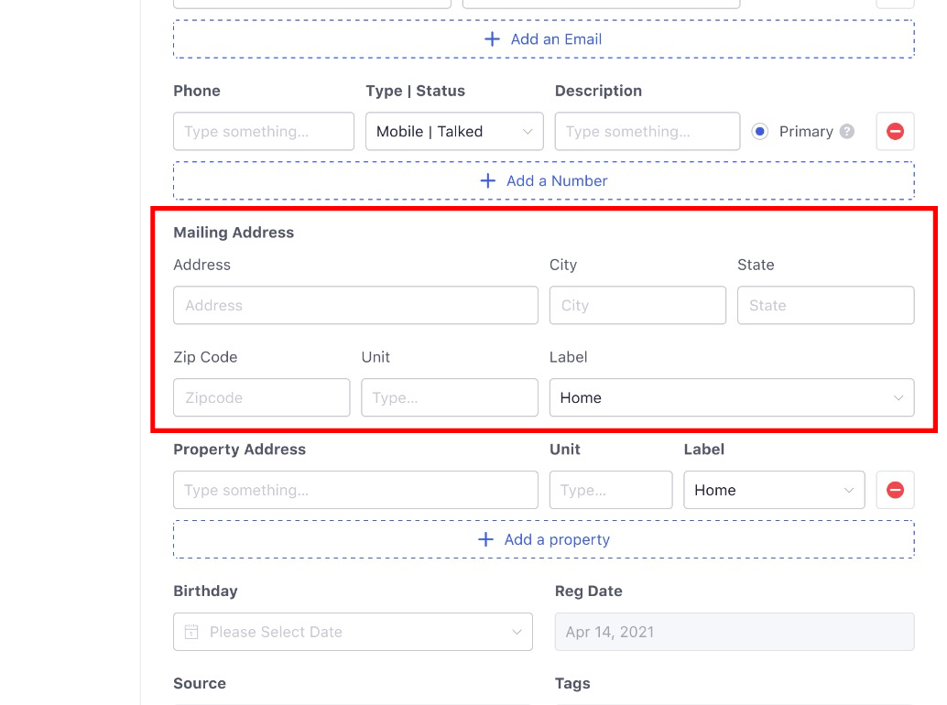This screenshot has height=705, width=947.
Task: Open the Birthday date picker
Action: coord(353,632)
